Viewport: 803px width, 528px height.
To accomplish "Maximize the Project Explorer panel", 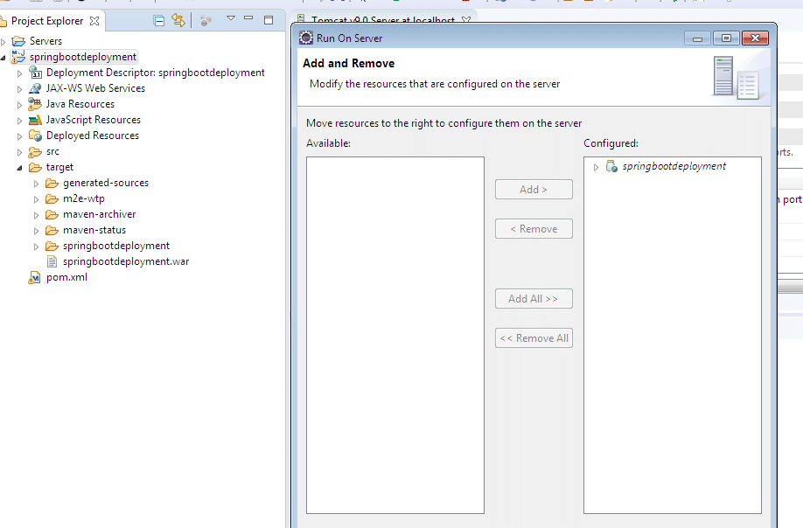I will click(x=268, y=18).
